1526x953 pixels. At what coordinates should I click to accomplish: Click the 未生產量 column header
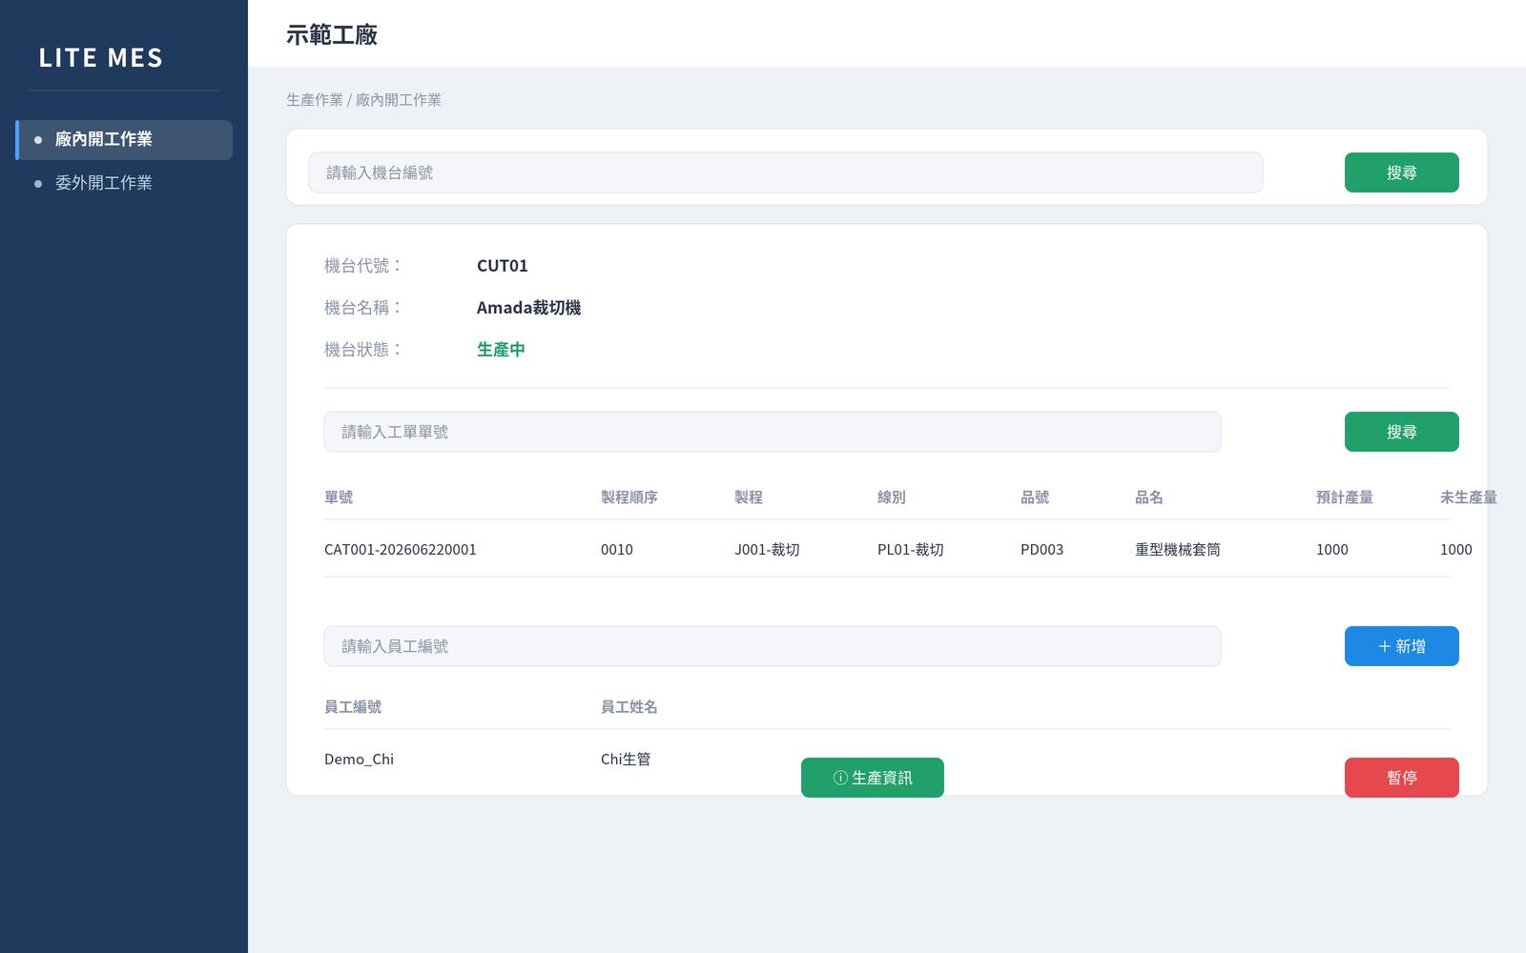[1469, 497]
